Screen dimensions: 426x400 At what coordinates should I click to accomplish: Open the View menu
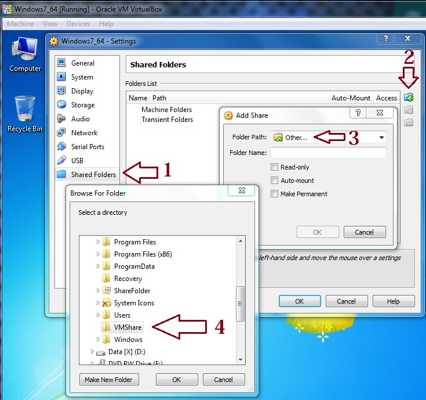click(50, 24)
